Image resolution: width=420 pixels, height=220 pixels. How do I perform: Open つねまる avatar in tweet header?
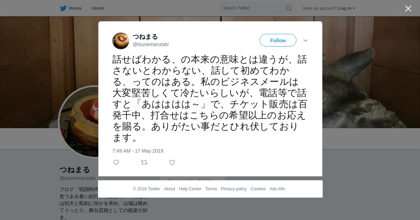[121, 41]
